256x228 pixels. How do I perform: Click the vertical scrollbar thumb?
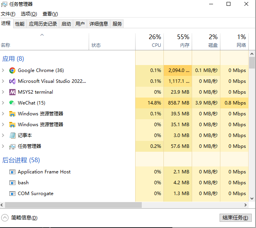[x=252, y=62]
